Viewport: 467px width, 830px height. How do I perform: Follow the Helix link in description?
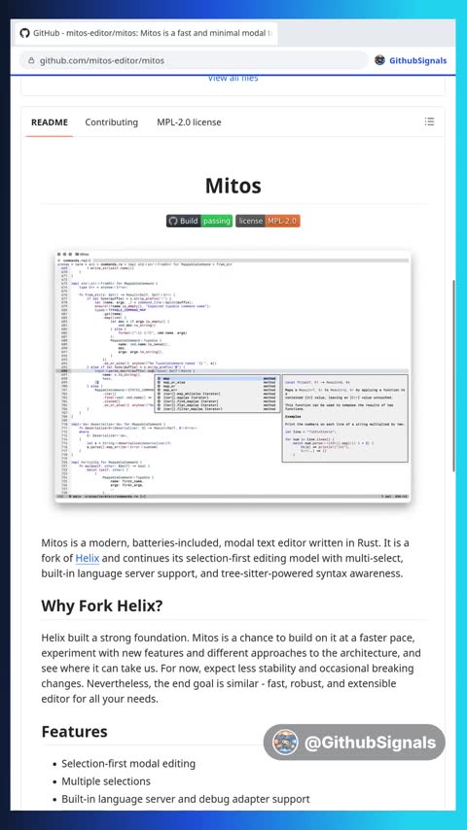pyautogui.click(x=88, y=558)
